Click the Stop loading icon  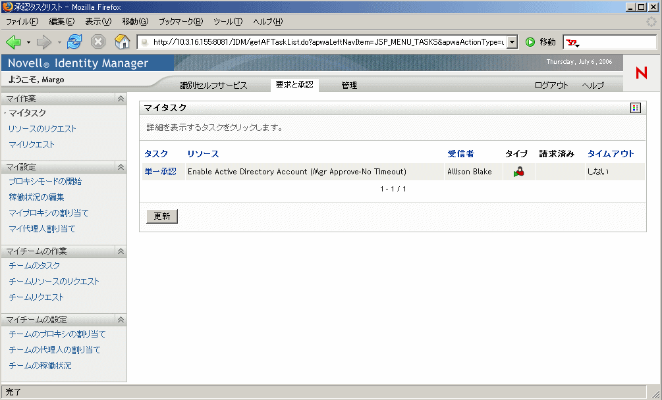click(98, 41)
